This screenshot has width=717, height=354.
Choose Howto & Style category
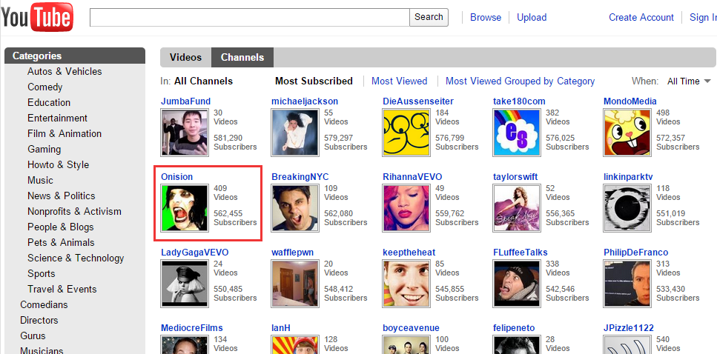point(58,164)
